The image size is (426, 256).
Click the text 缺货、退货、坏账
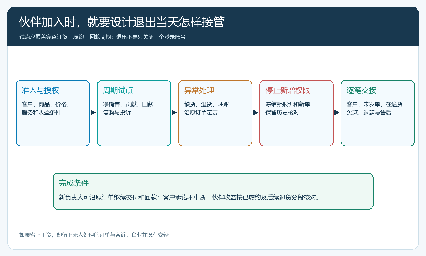(x=207, y=104)
